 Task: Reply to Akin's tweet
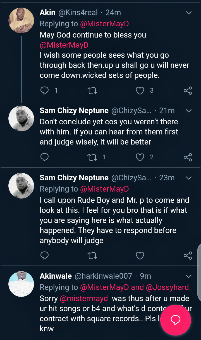point(45,90)
